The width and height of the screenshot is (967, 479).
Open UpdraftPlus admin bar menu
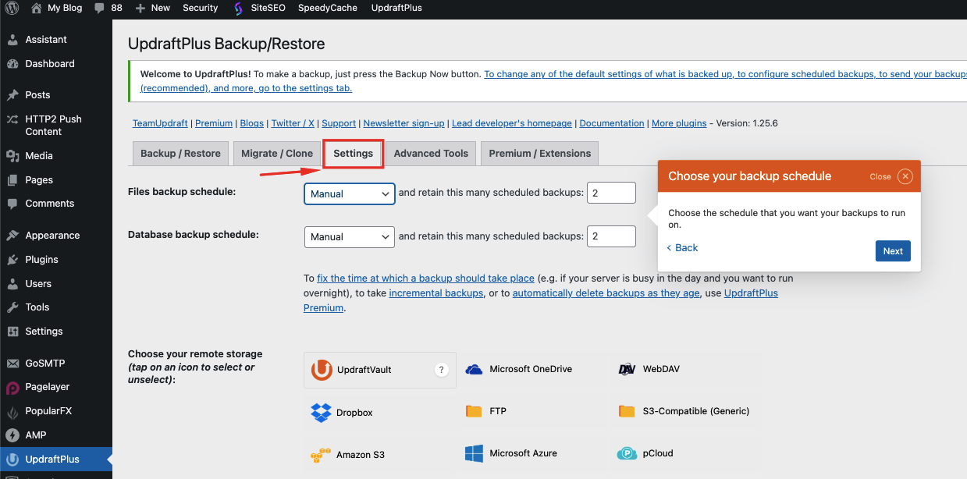[x=396, y=8]
